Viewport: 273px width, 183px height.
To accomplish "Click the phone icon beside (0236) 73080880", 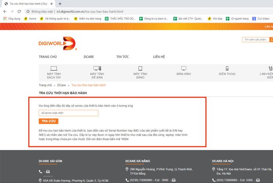I will (127, 180).
